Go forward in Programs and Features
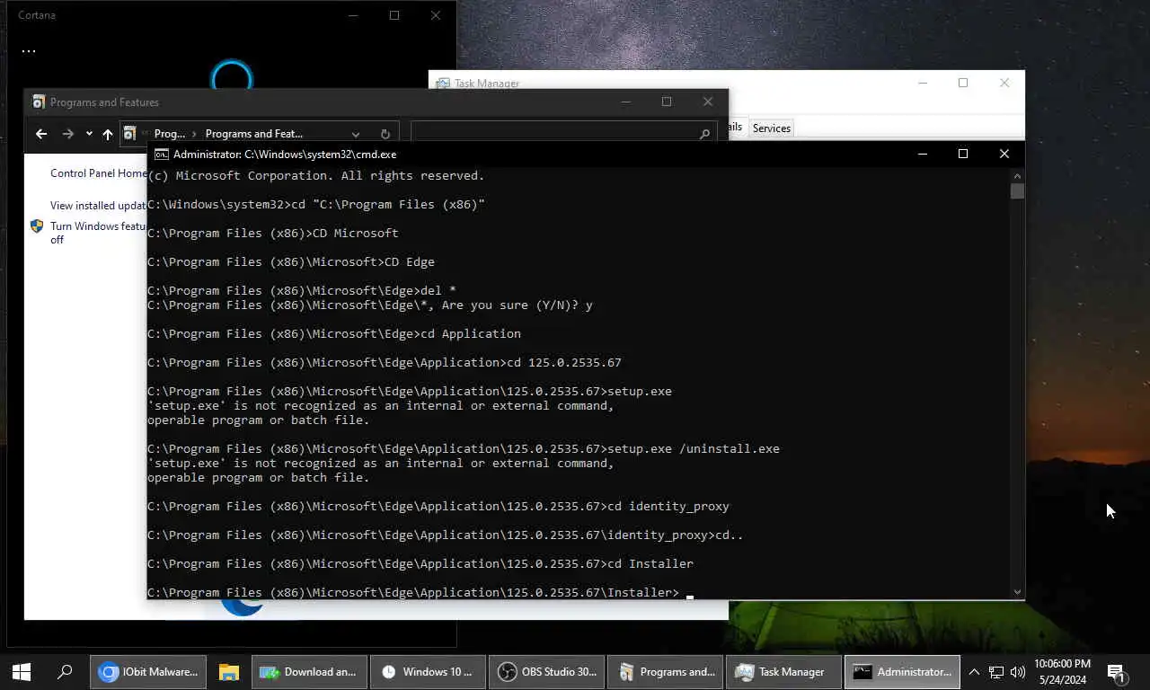Image resolution: width=1150 pixels, height=690 pixels. [x=67, y=134]
